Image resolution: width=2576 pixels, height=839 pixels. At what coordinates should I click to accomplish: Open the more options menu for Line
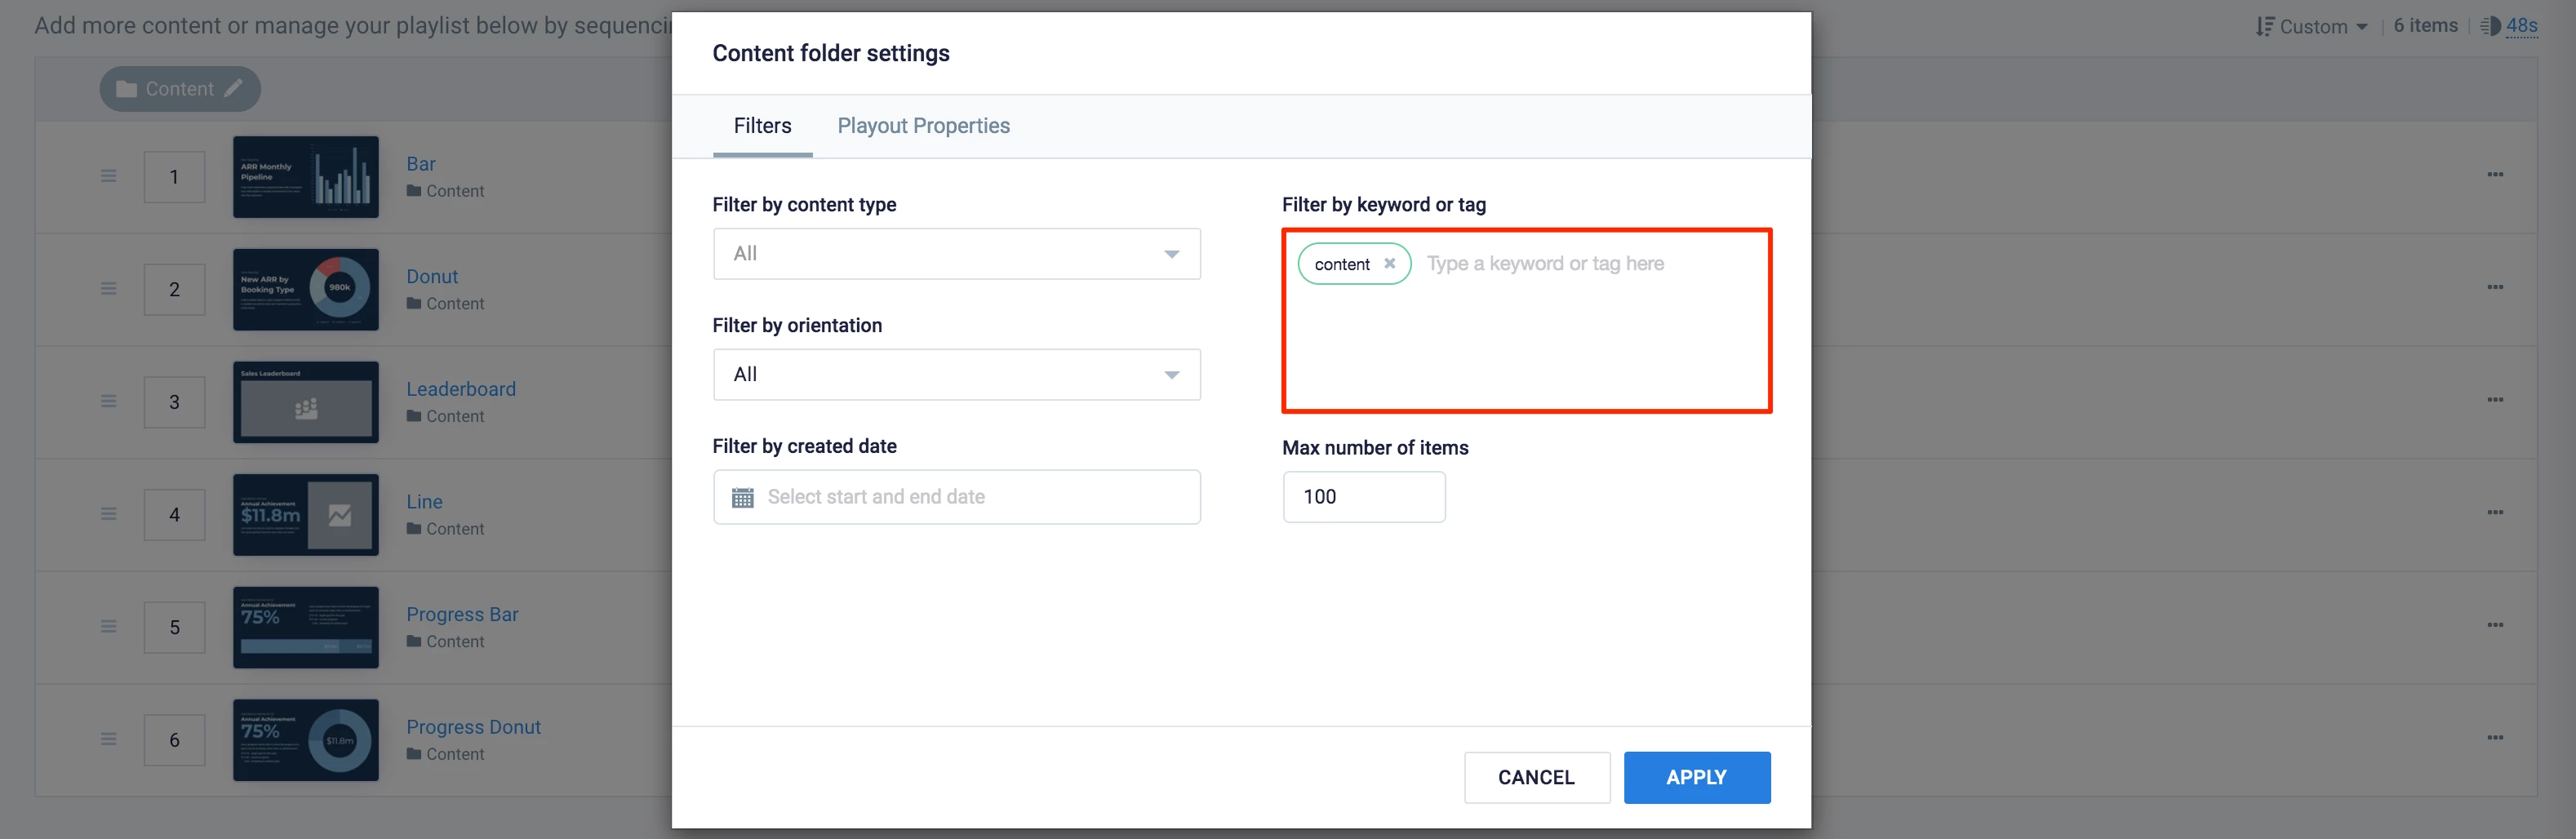coord(2495,513)
